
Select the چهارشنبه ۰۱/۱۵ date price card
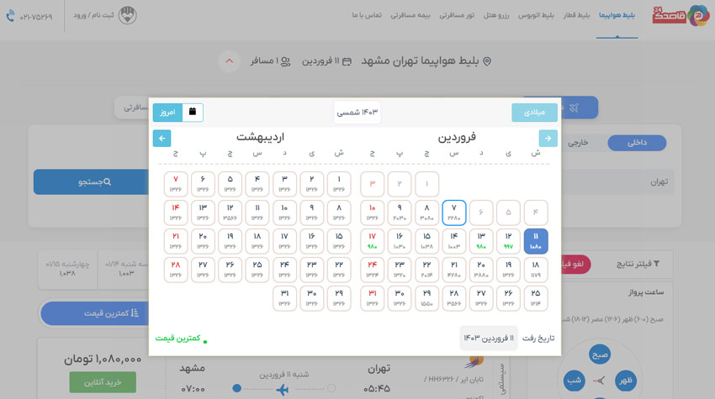pos(67,269)
